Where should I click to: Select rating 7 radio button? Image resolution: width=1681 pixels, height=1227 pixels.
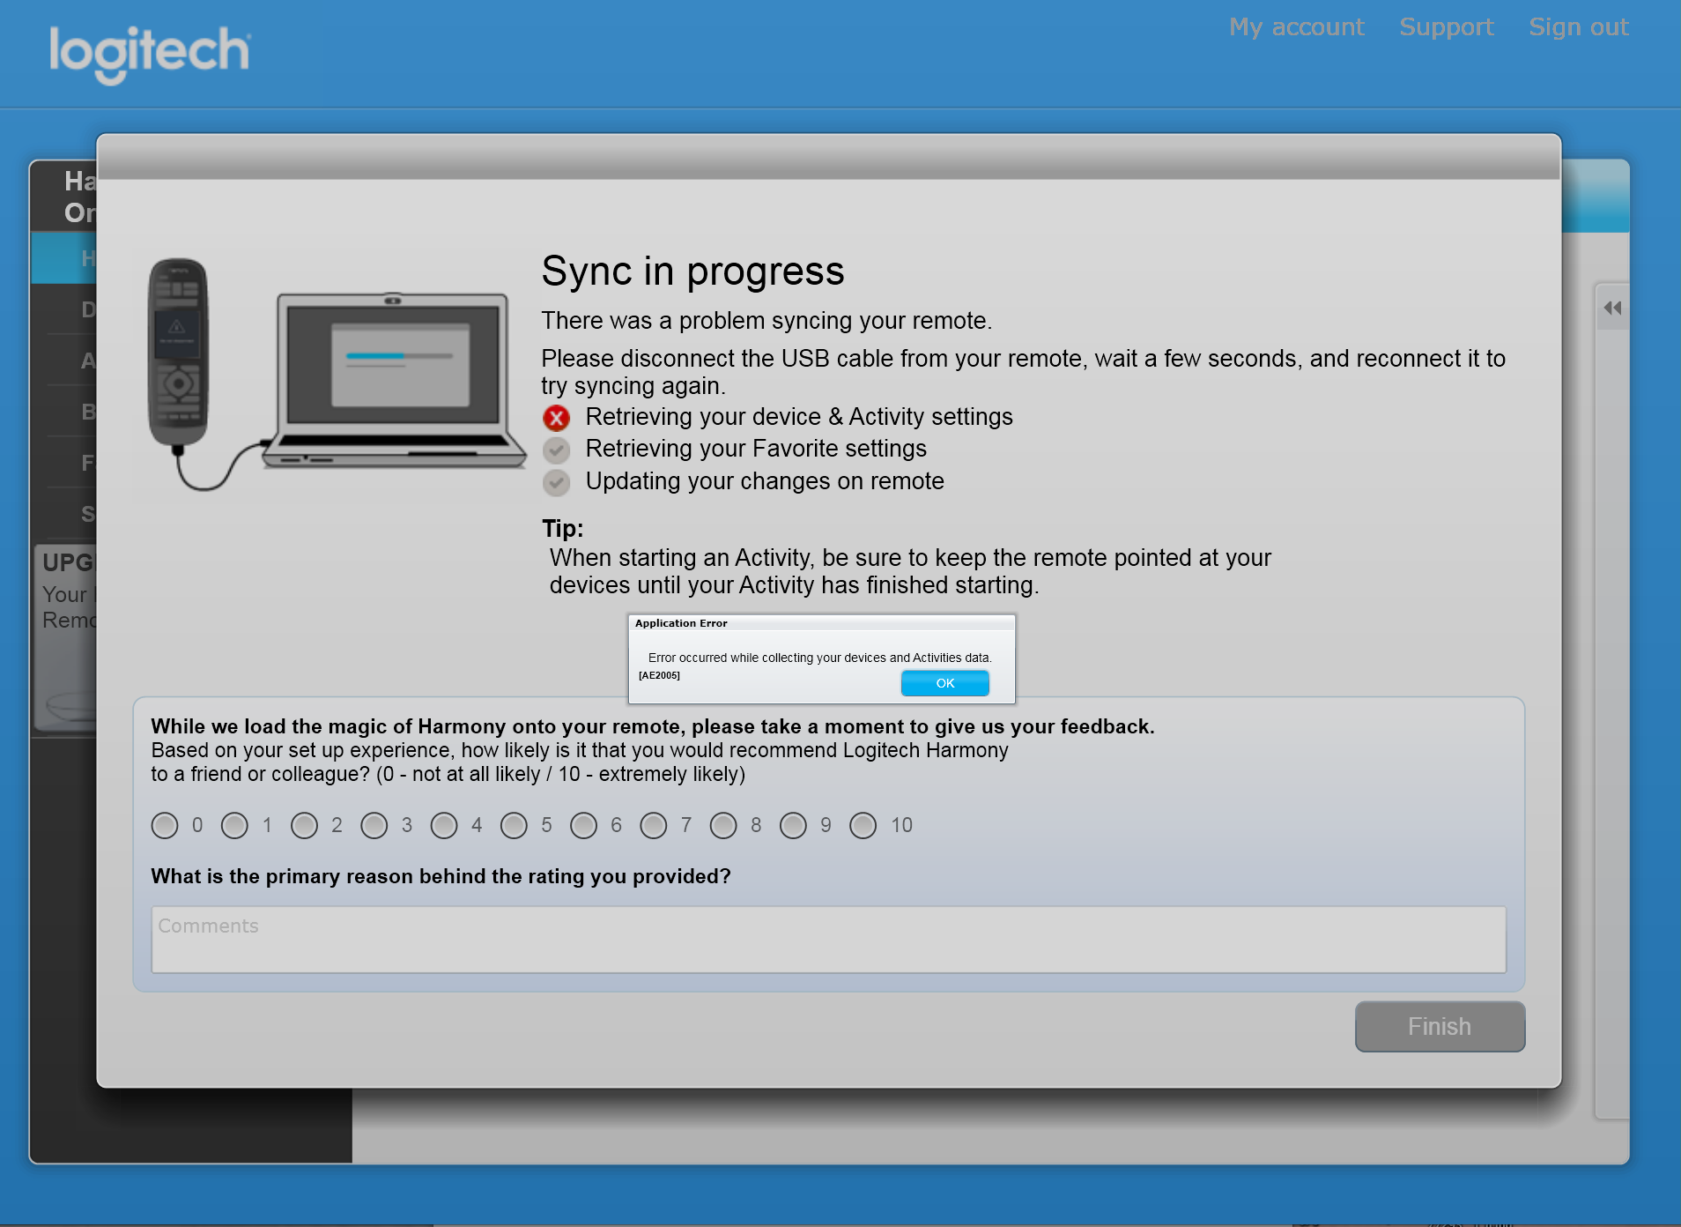click(654, 826)
